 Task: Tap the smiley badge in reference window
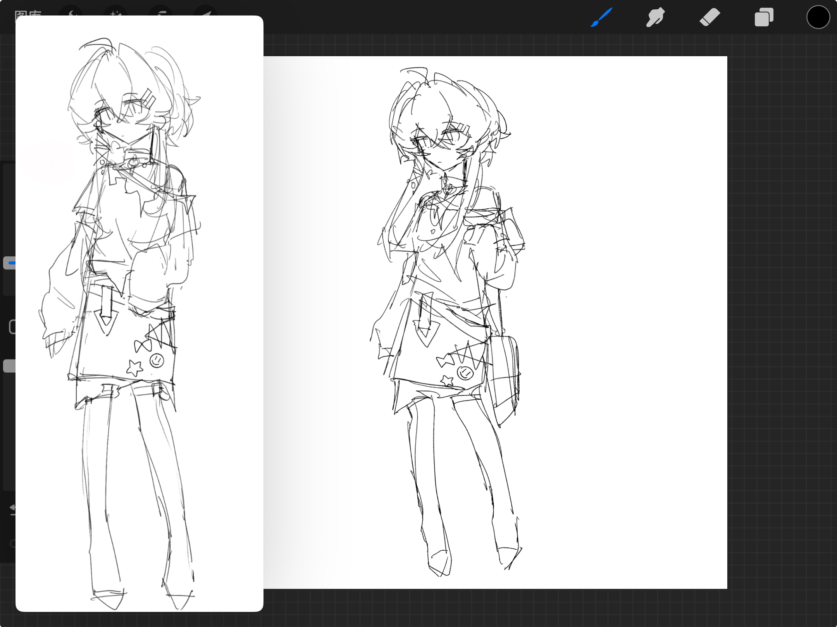pyautogui.click(x=157, y=361)
